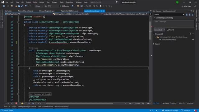Toggle the Amend checkbox

168,30
